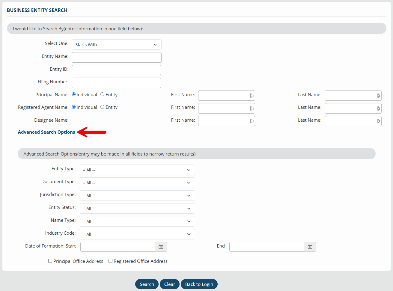Click the 'Designee Name:' label
This screenshot has height=291, width=393.
click(x=51, y=120)
